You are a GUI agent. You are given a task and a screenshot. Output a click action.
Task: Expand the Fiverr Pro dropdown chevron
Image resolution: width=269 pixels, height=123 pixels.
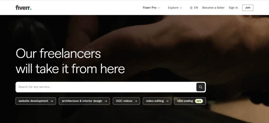click(x=159, y=8)
